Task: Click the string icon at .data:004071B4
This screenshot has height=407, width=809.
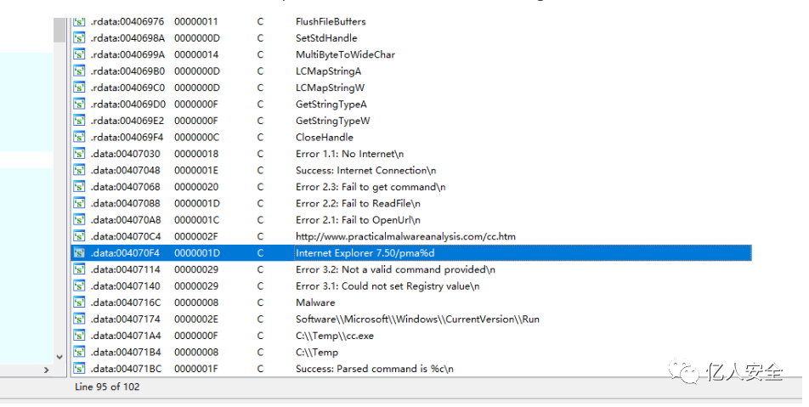Action: point(79,352)
